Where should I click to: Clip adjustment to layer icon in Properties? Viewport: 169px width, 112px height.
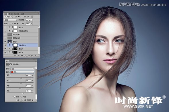[18, 100]
